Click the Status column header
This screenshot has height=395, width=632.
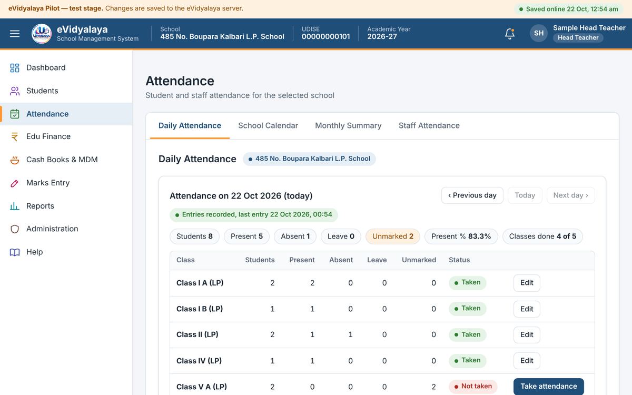click(x=459, y=260)
